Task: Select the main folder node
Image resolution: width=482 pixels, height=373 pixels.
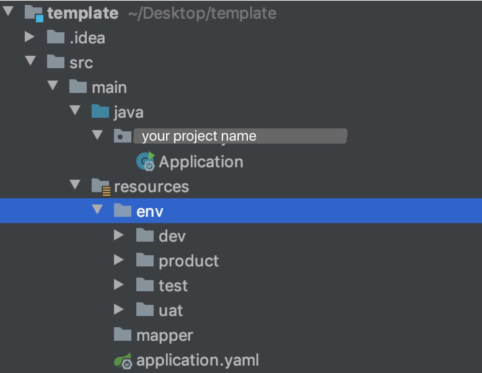Action: [108, 87]
